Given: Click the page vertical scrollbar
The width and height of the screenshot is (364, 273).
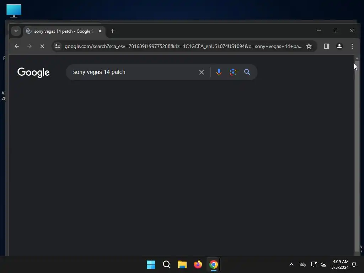Looking at the screenshot, I should tap(357, 156).
